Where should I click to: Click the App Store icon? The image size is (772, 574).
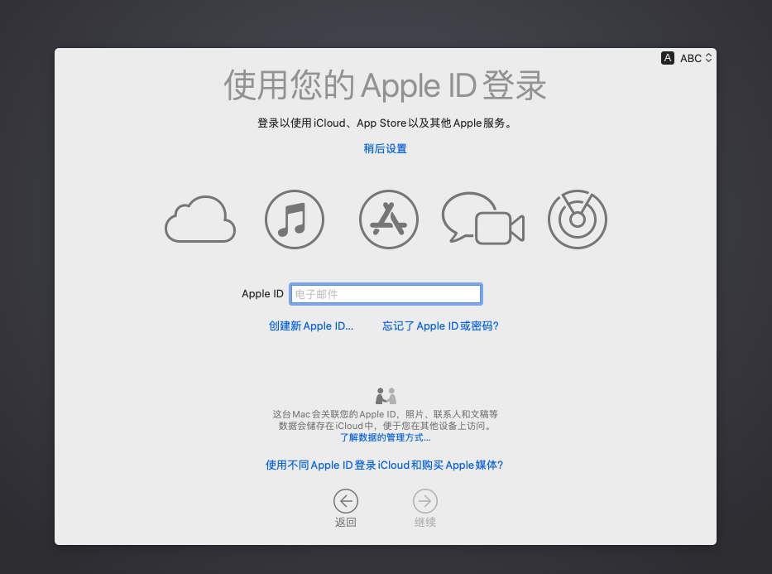point(388,219)
